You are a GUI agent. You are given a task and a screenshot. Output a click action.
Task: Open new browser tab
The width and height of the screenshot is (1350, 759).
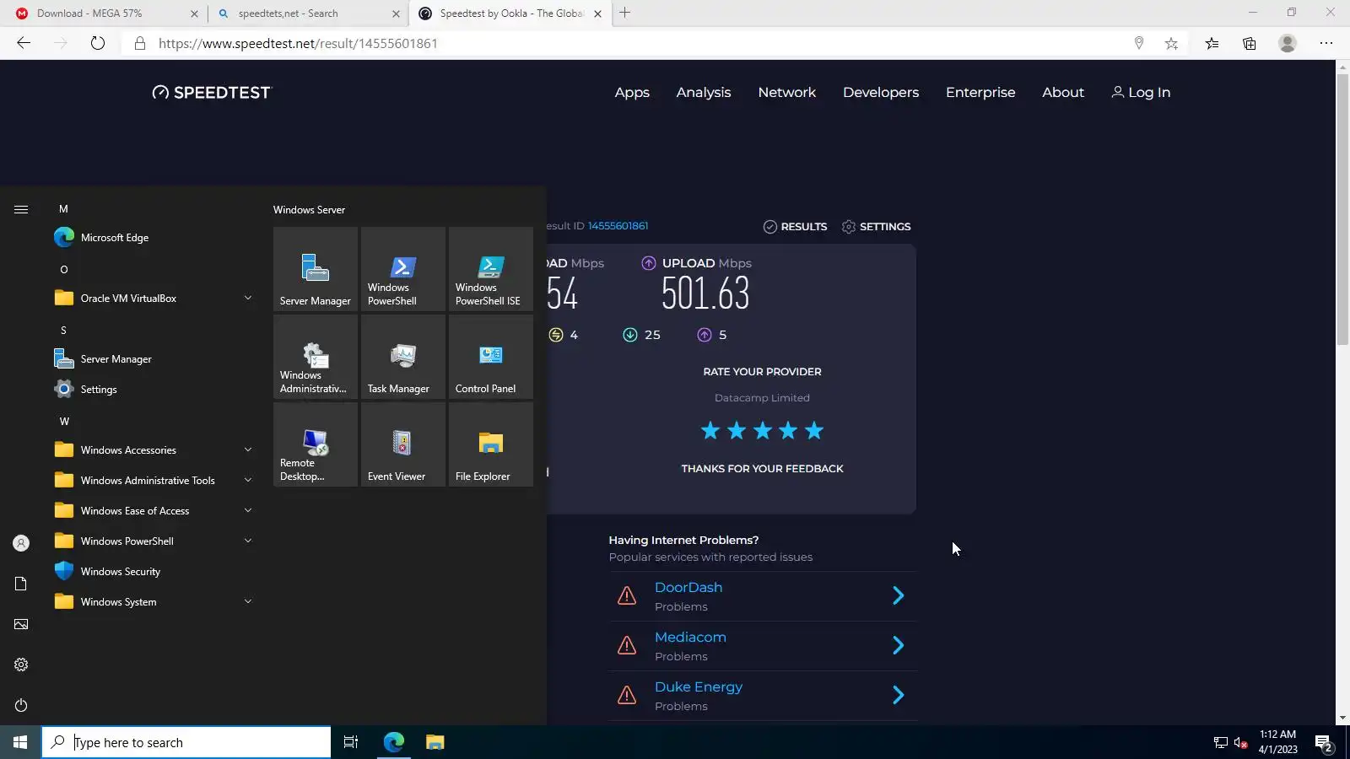(624, 13)
